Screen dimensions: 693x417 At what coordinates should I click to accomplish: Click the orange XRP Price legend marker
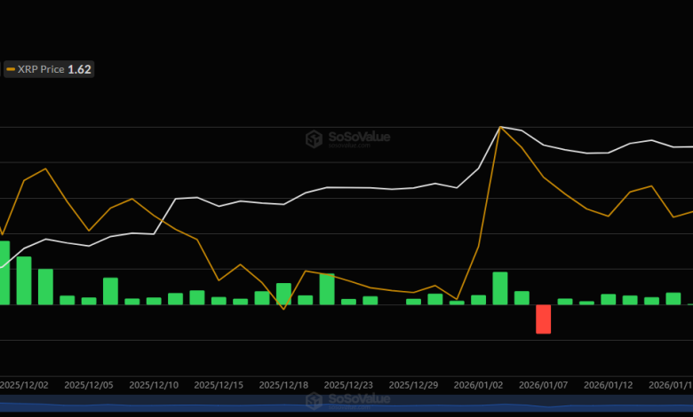point(11,68)
